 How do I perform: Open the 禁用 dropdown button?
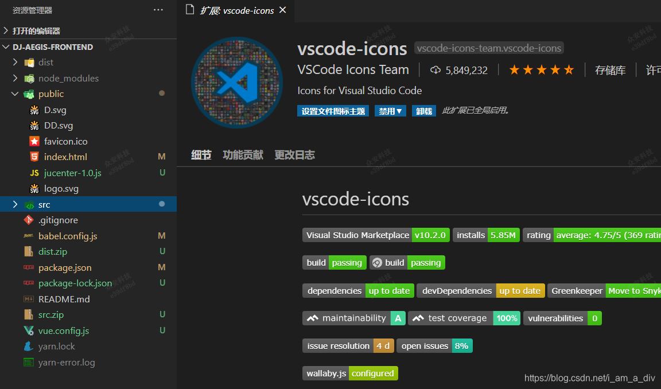[390, 111]
